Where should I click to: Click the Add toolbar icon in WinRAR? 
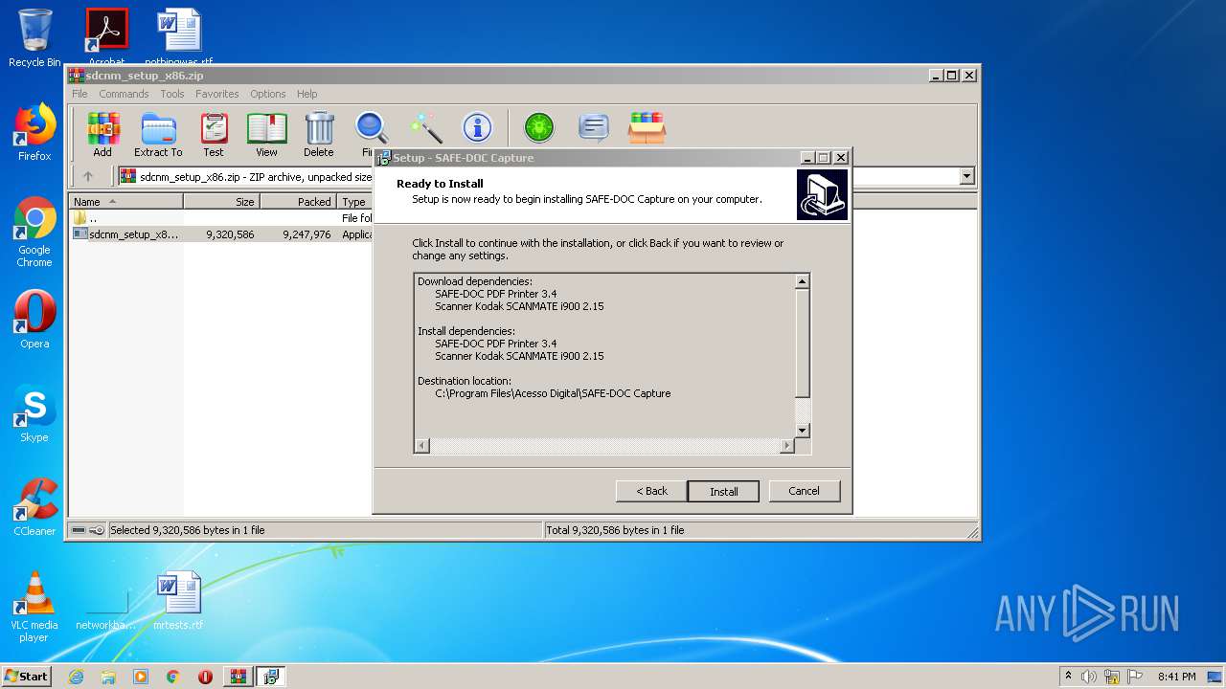coord(102,135)
